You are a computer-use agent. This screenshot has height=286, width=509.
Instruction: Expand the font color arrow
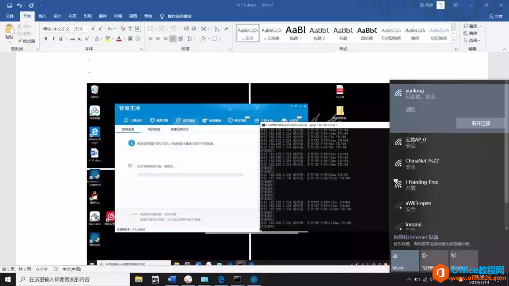click(124, 39)
